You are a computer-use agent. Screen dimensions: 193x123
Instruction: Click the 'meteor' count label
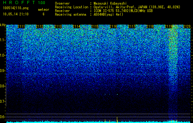click(44, 10)
